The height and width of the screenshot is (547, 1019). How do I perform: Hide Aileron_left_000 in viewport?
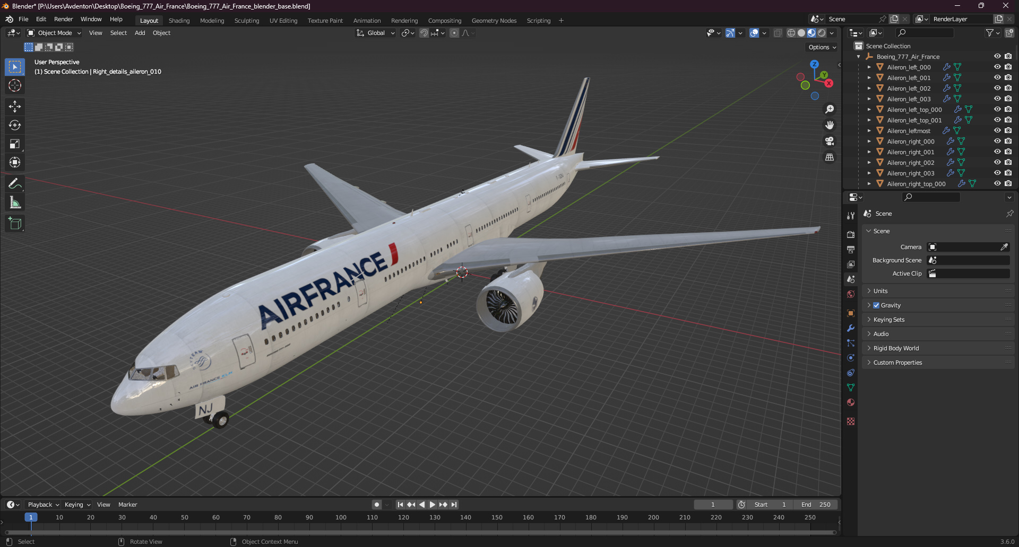point(997,67)
